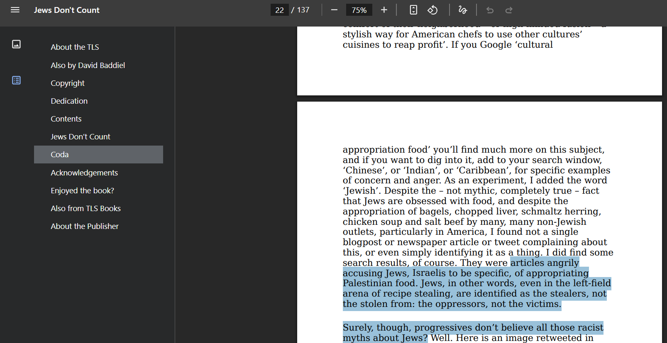Show document outline view in sidebar

(x=16, y=80)
